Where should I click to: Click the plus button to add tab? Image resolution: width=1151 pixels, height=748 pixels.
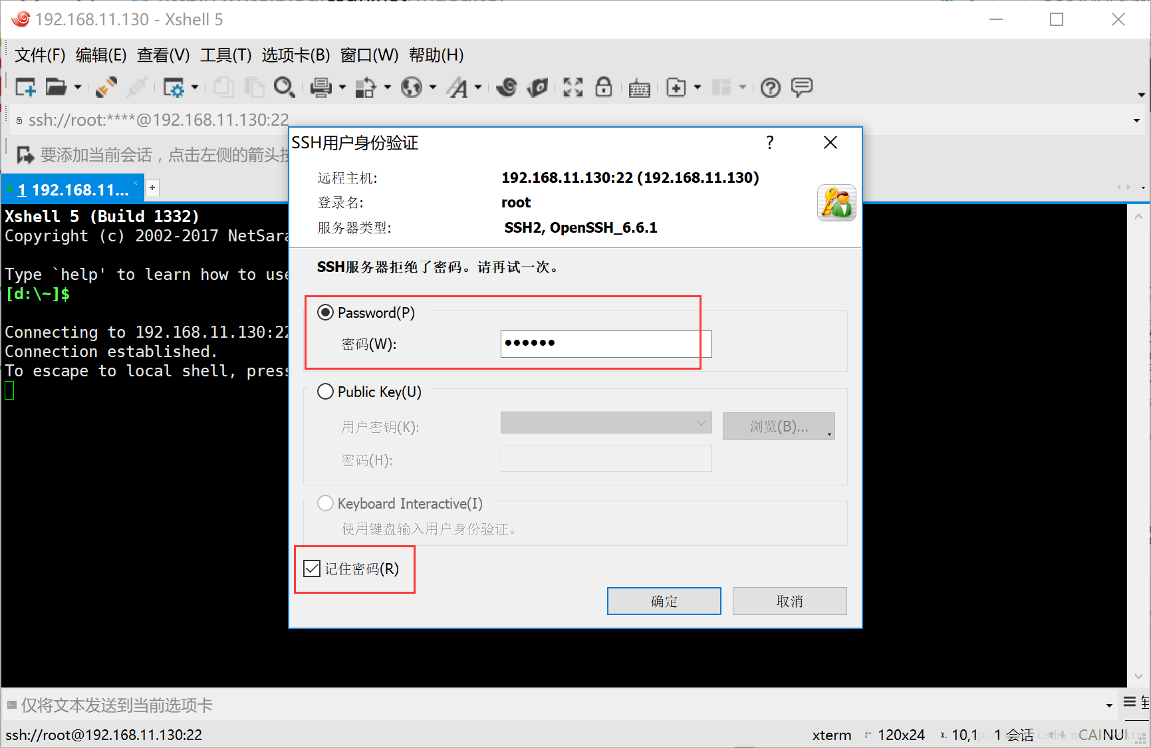[x=152, y=187]
